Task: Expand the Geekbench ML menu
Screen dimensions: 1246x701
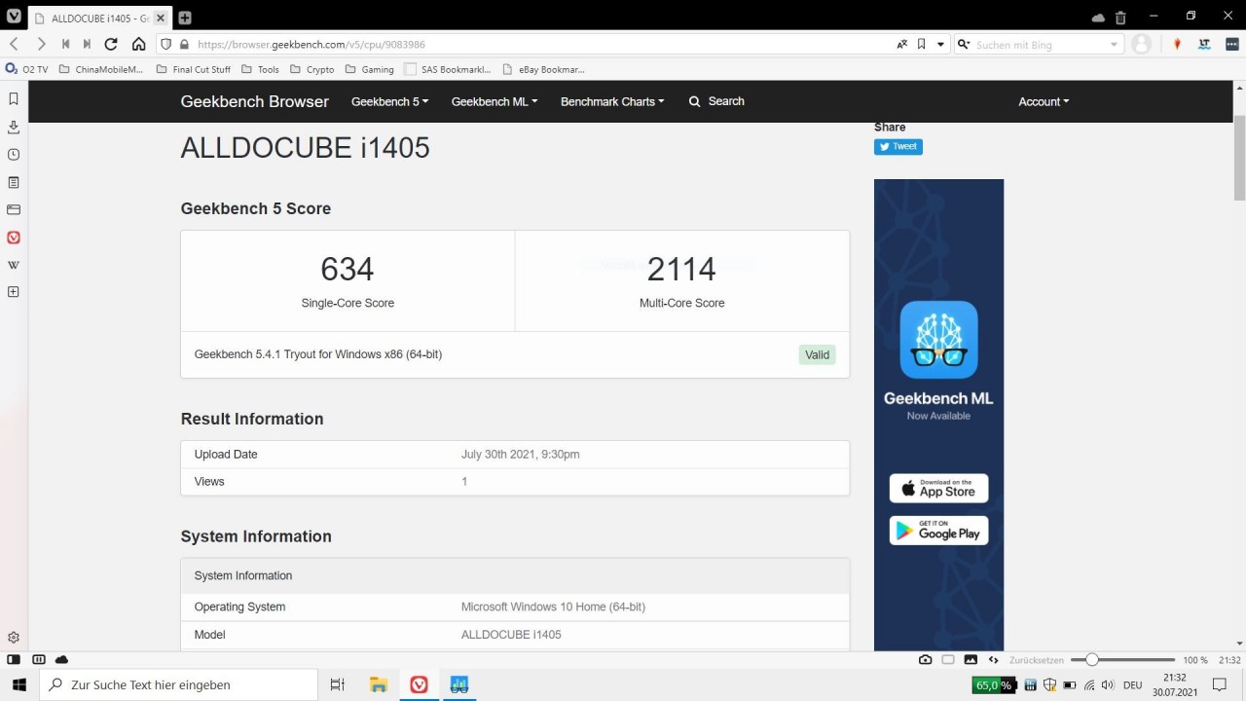Action: pos(495,101)
